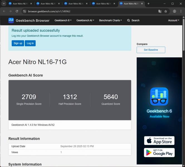The width and height of the screenshot is (185, 167).
Task: Click the translate page icon
Action: (160, 11)
